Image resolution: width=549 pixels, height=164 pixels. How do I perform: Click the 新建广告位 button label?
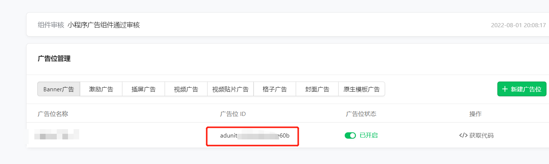(x=526, y=89)
